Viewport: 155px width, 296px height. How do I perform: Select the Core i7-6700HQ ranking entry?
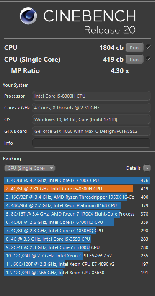[77, 222]
